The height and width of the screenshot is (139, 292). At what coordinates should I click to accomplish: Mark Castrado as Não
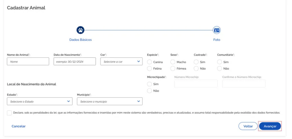tap(196, 69)
